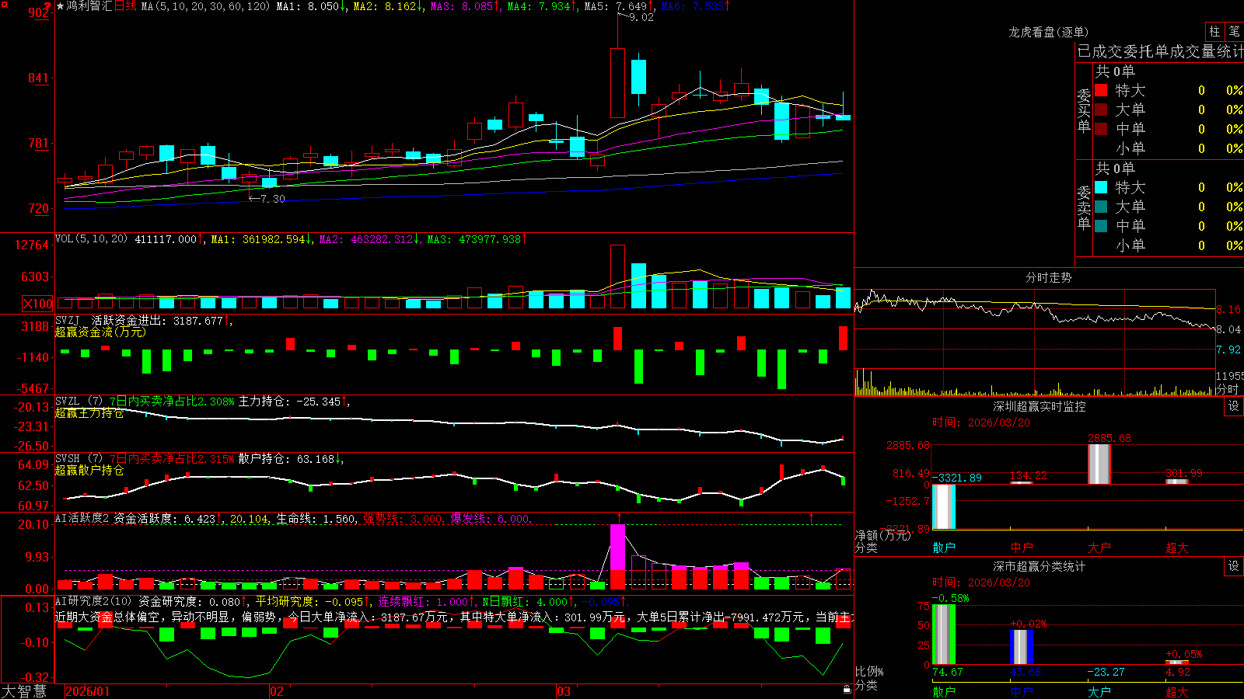Click the red 特大 buy order legend square

[1101, 90]
